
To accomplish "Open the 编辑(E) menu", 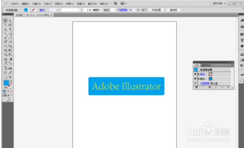I will 25,4.
